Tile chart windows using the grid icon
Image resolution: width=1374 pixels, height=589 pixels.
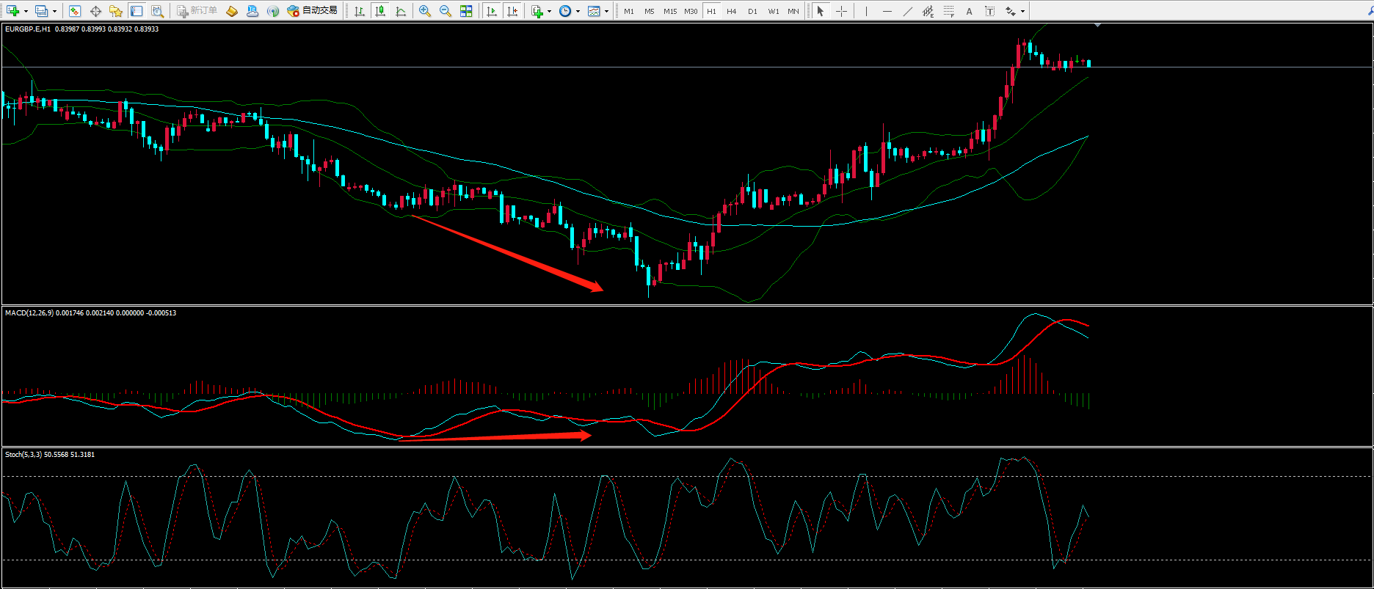coord(466,11)
